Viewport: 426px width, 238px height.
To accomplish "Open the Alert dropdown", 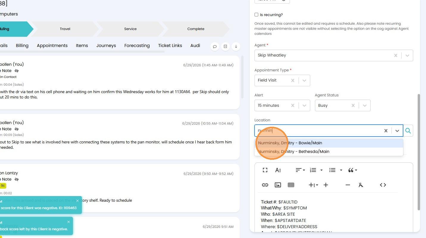I will point(304,105).
